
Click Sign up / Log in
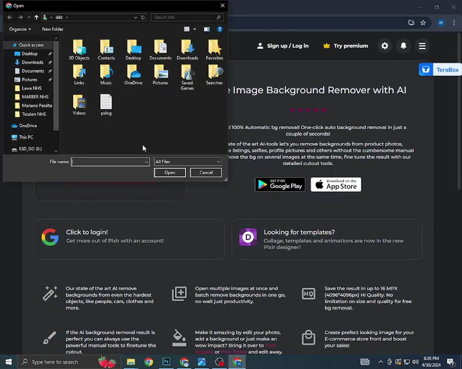(283, 46)
